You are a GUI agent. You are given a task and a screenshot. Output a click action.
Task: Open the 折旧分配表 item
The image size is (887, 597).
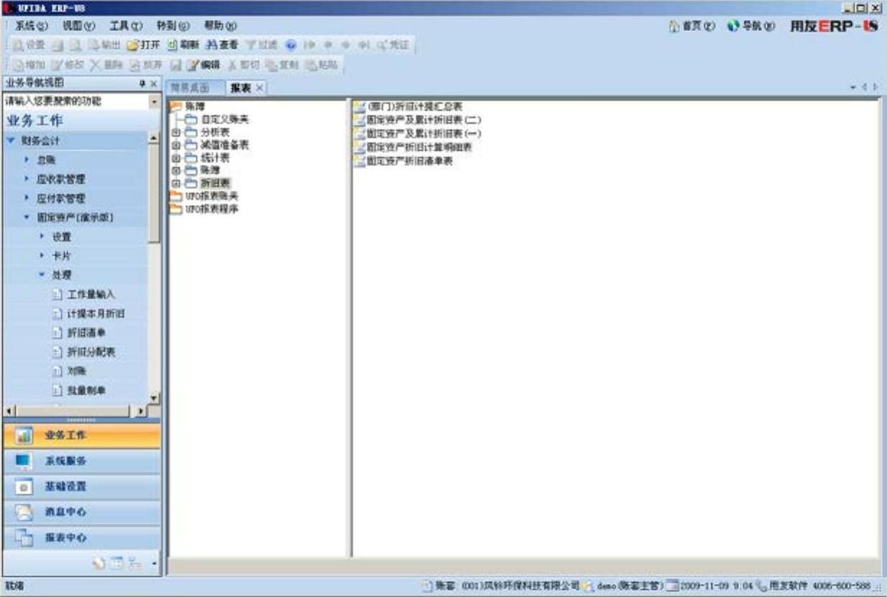(x=85, y=352)
